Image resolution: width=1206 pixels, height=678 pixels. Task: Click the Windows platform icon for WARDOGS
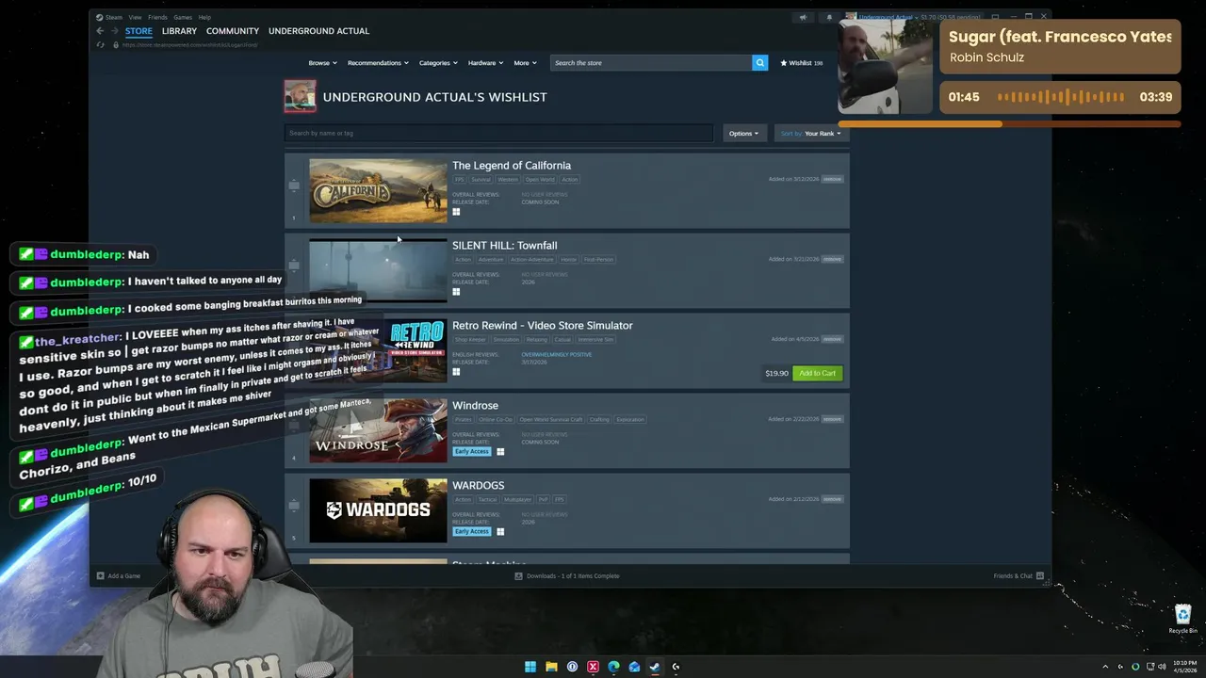click(x=500, y=532)
